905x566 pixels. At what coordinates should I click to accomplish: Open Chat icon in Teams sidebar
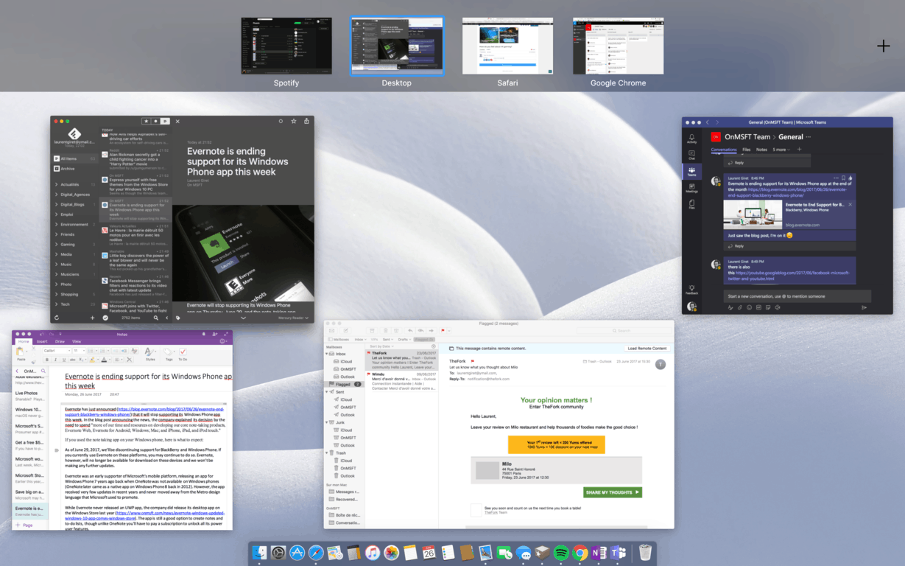coord(691,156)
